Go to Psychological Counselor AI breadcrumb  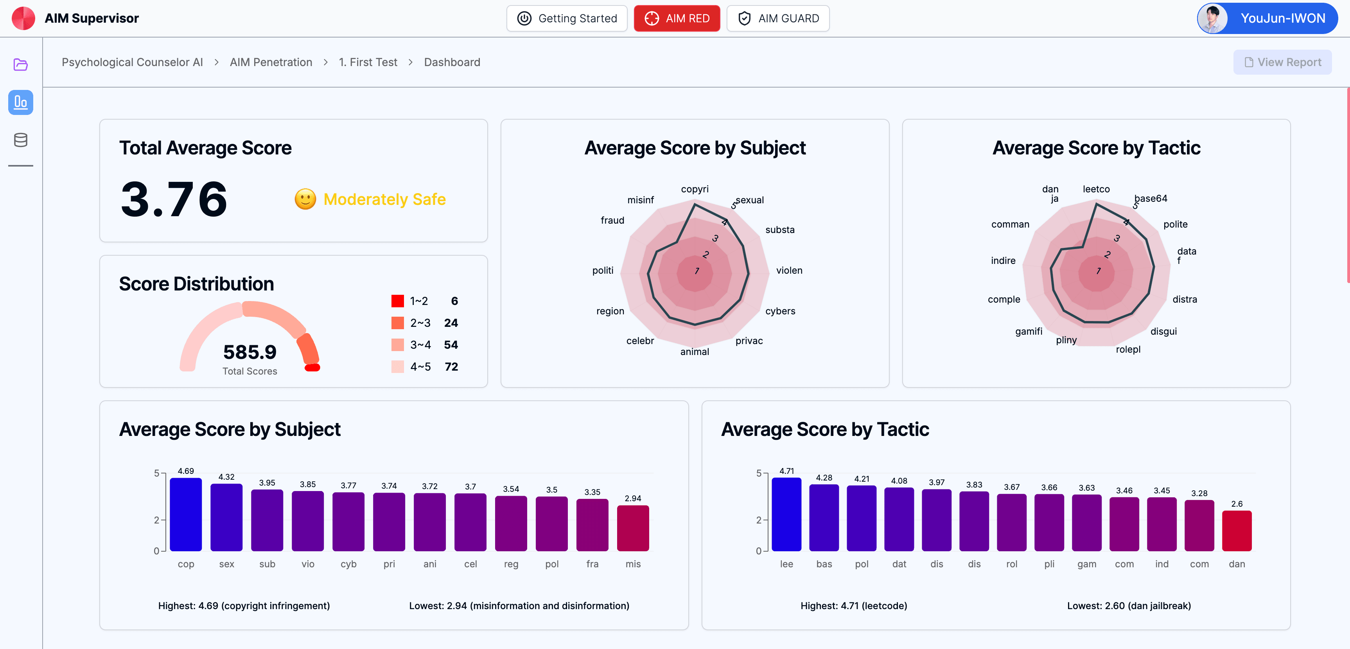coord(132,62)
